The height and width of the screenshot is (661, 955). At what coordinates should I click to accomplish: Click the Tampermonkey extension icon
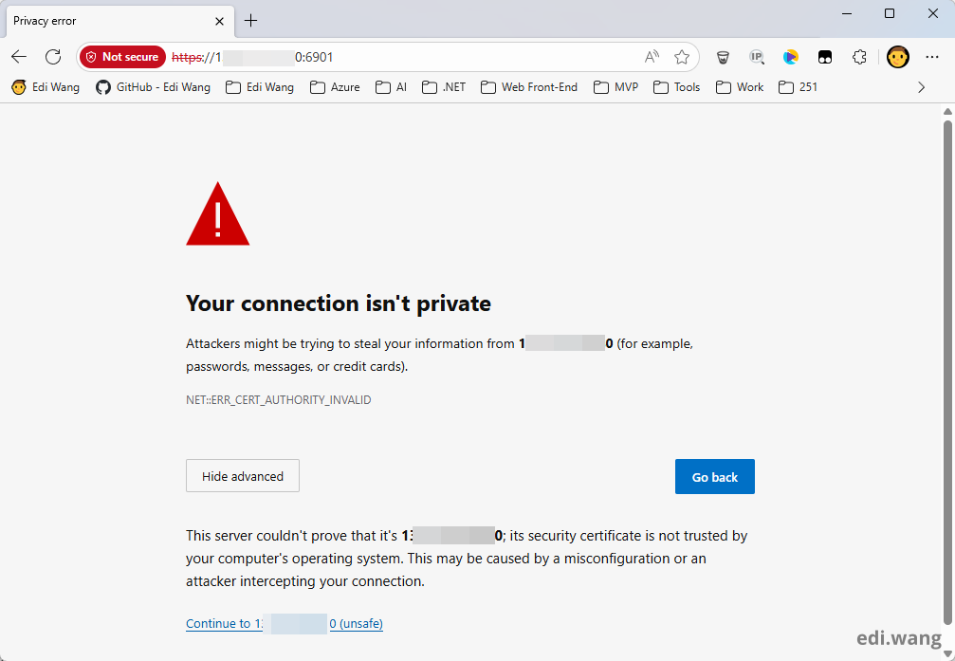[x=825, y=57]
